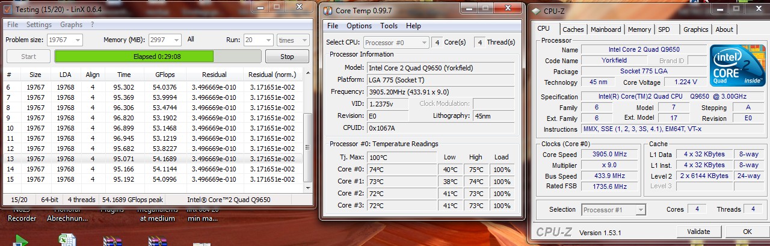Open the LinX question mark help menu
Image resolution: width=770 pixels, height=246 pixels.
pyautogui.click(x=93, y=25)
